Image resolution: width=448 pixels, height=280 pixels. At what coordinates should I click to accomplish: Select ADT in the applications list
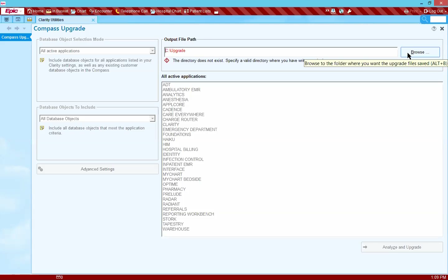point(167,85)
